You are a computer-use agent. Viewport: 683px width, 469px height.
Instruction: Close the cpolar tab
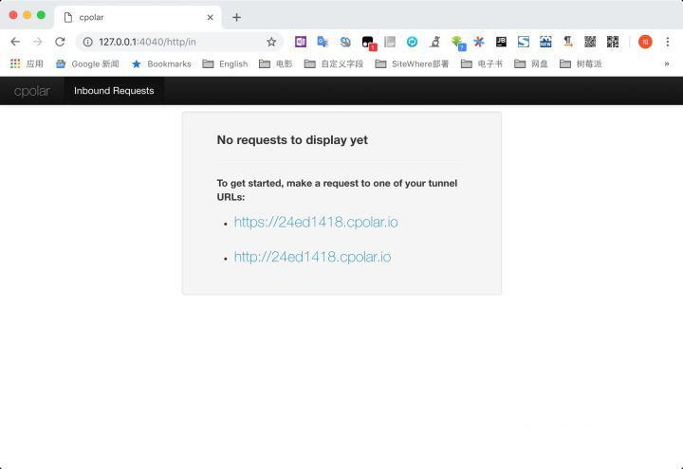[x=210, y=17]
